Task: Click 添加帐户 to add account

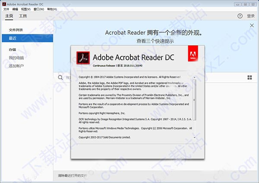Action: [x=16, y=66]
